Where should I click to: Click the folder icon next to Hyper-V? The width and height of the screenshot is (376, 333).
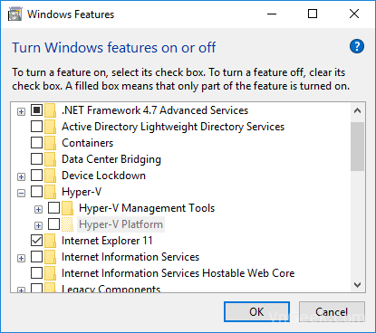pos(50,192)
